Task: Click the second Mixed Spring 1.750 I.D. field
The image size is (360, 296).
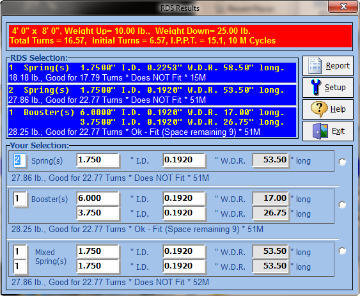Action: pos(98,266)
